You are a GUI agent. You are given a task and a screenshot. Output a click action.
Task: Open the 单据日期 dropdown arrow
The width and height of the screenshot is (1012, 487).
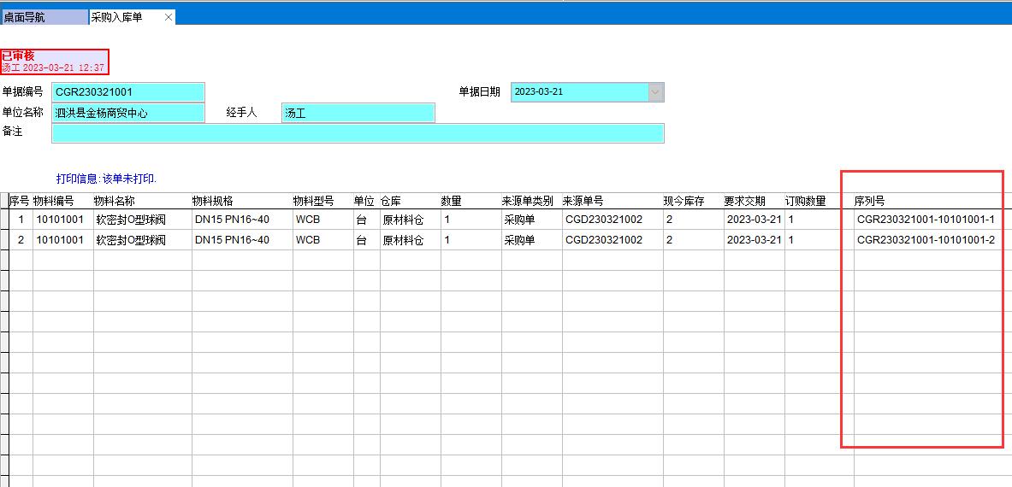pos(656,92)
